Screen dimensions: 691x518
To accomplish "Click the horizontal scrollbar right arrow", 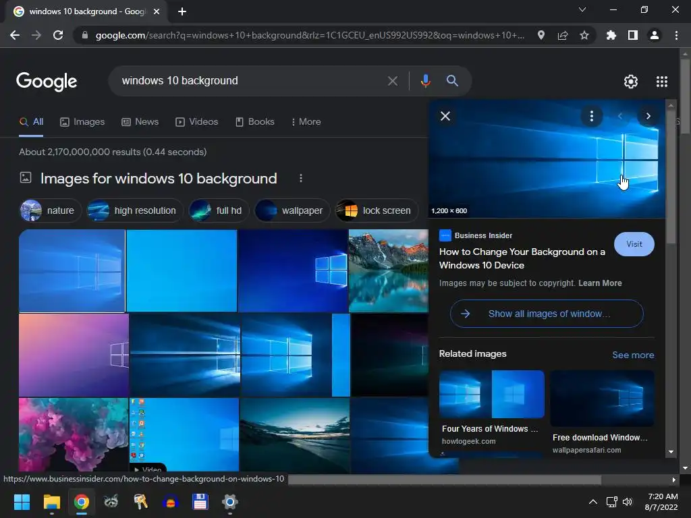I will pos(673,480).
